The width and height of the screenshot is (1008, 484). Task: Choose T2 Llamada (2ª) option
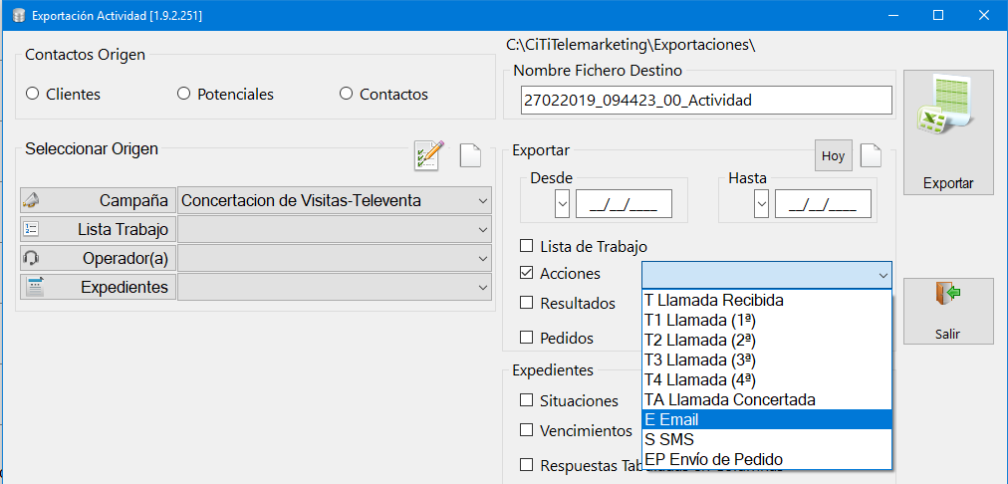pos(767,340)
